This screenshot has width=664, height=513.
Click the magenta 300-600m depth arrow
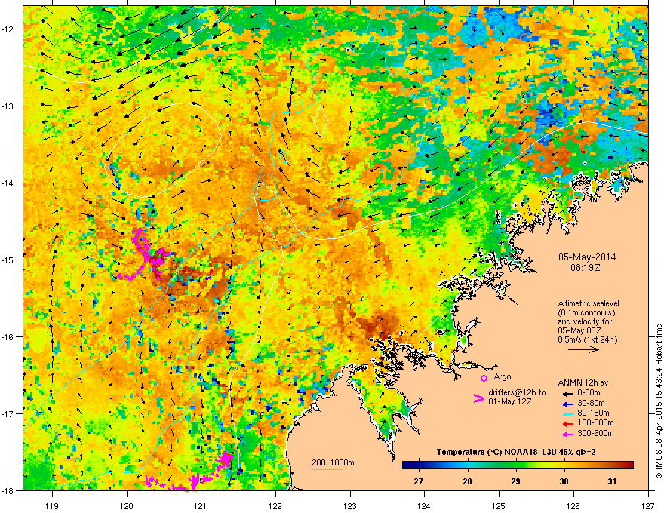click(568, 434)
